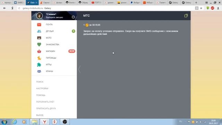
Task: Open the Помощь link
Action: 41,95
